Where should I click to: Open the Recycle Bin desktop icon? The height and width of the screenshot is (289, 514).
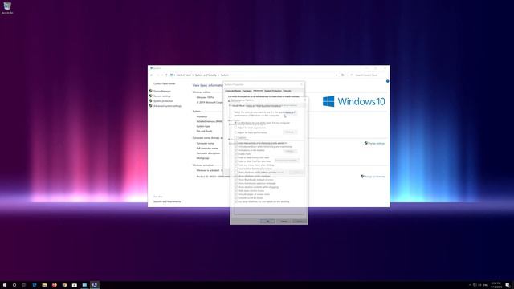point(7,8)
